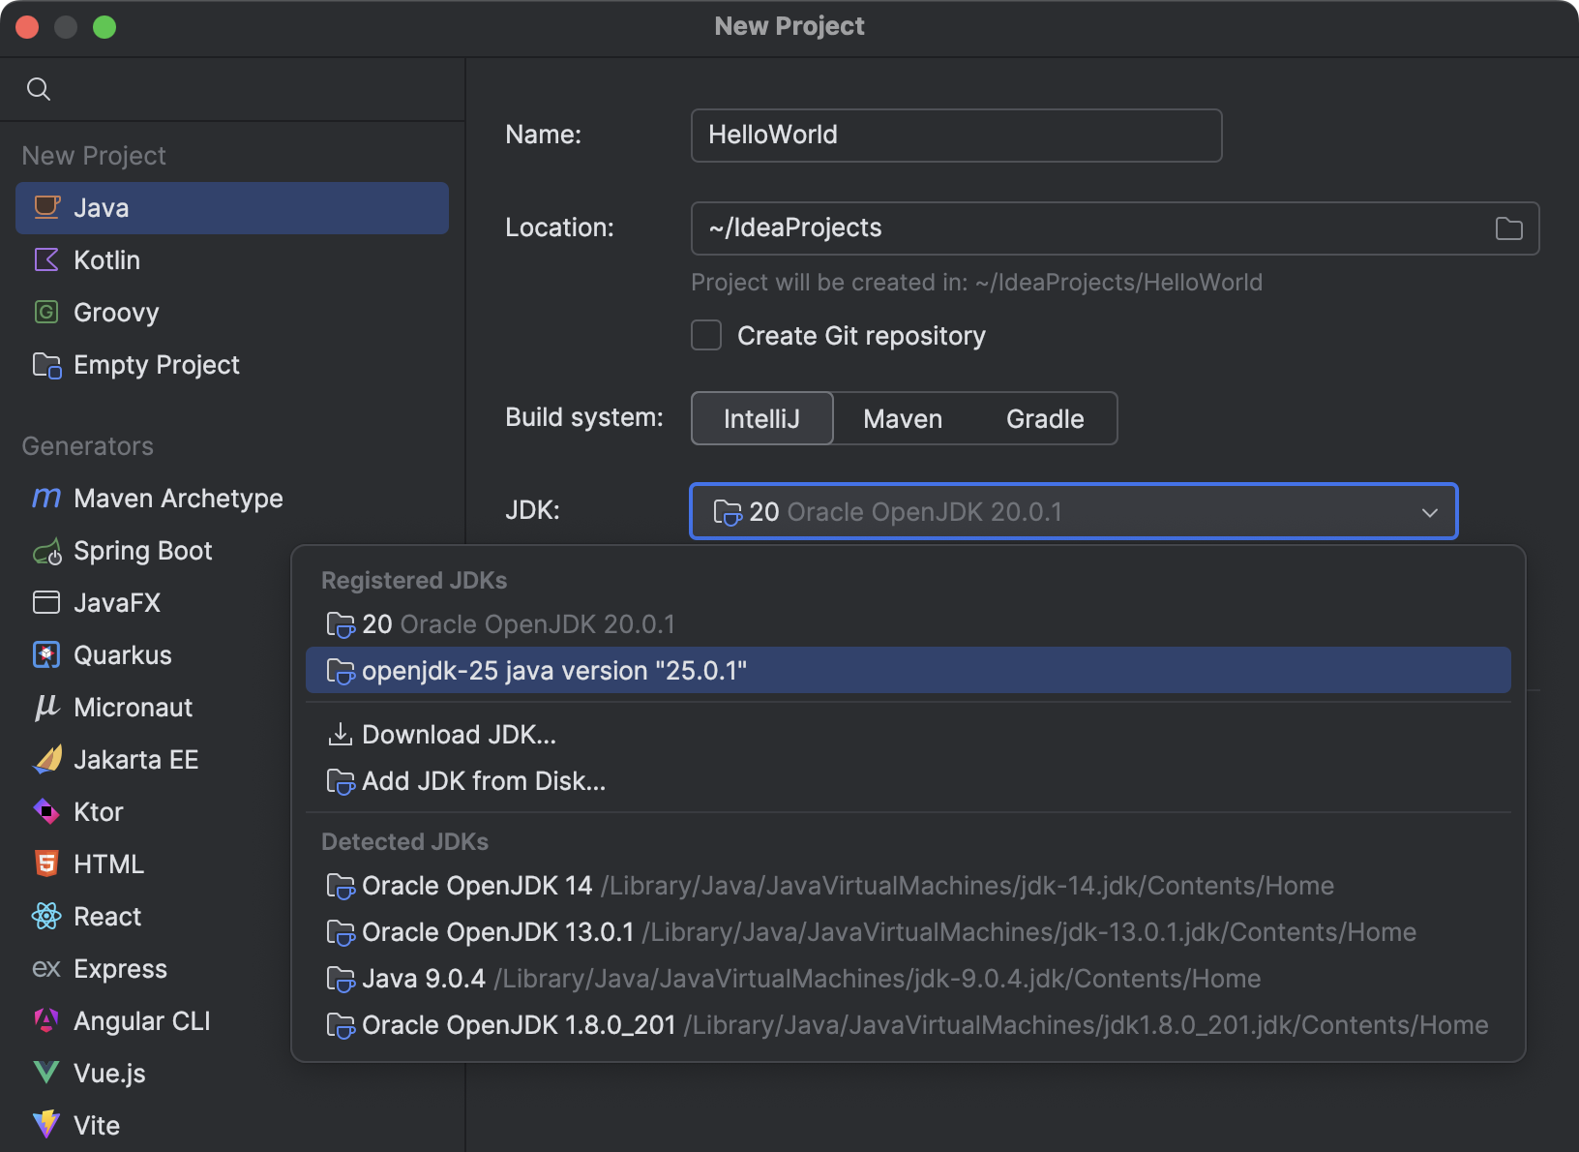Viewport: 1579px width, 1152px height.
Task: Open the Maven Archetype generator
Action: [x=232, y=499]
